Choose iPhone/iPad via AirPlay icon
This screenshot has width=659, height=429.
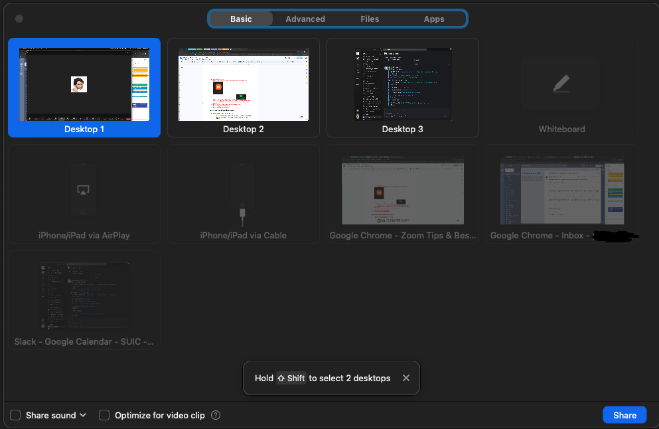(x=83, y=190)
